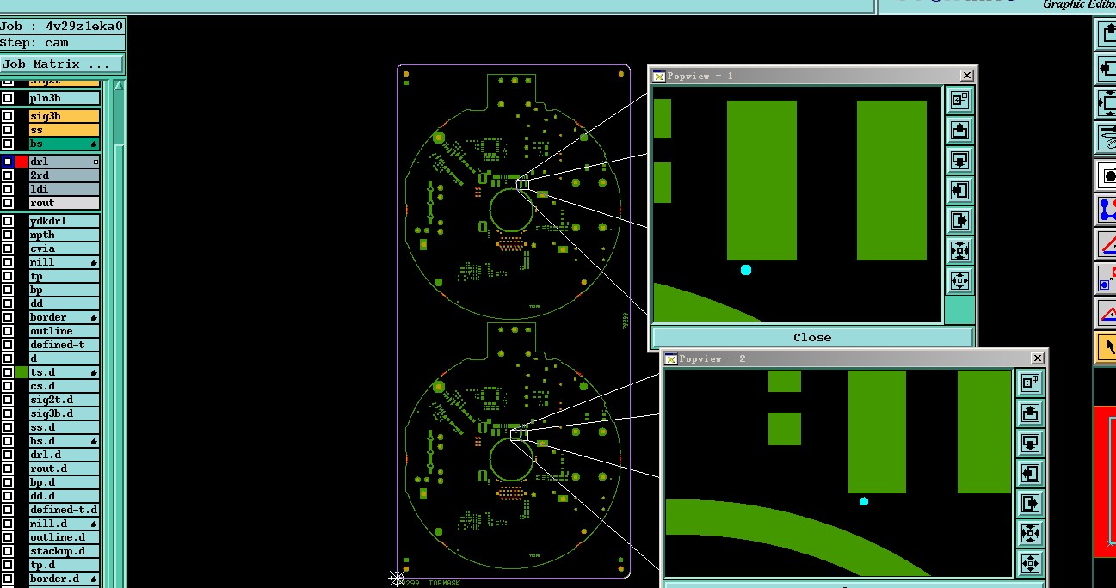Select the ss.d layer name
Viewport: 1116px width, 588px height.
65,427
